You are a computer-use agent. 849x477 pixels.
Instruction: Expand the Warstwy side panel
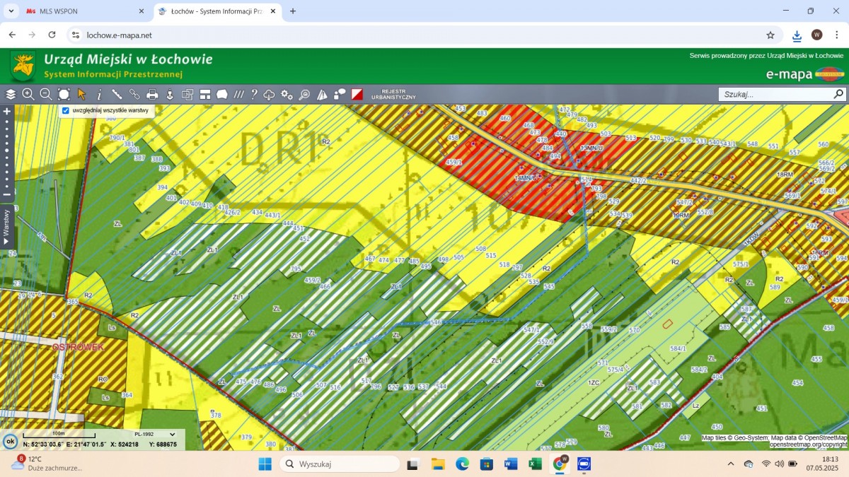pyautogui.click(x=6, y=226)
